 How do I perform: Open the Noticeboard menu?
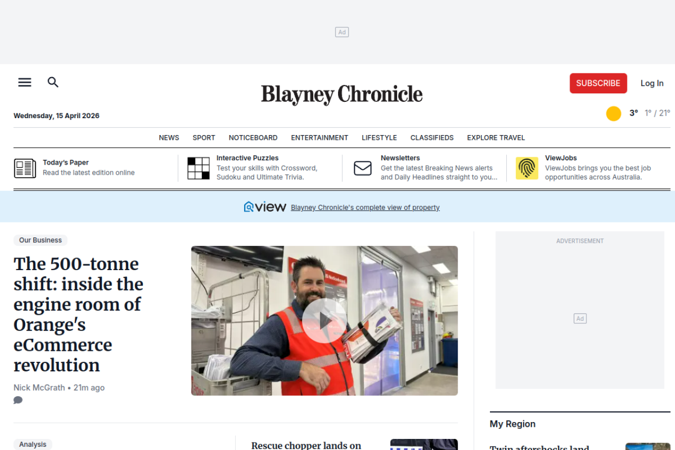point(253,138)
